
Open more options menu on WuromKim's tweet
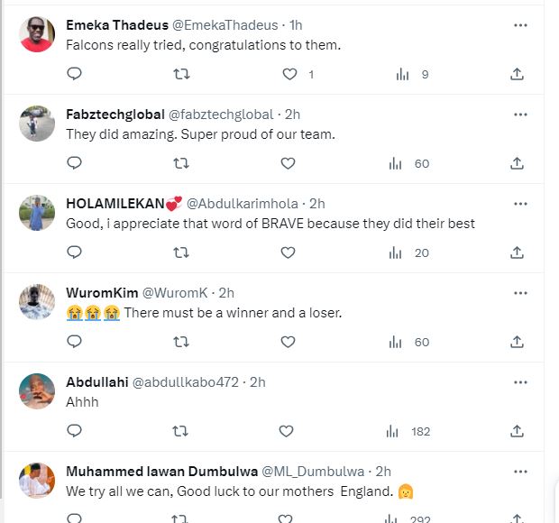click(520, 293)
